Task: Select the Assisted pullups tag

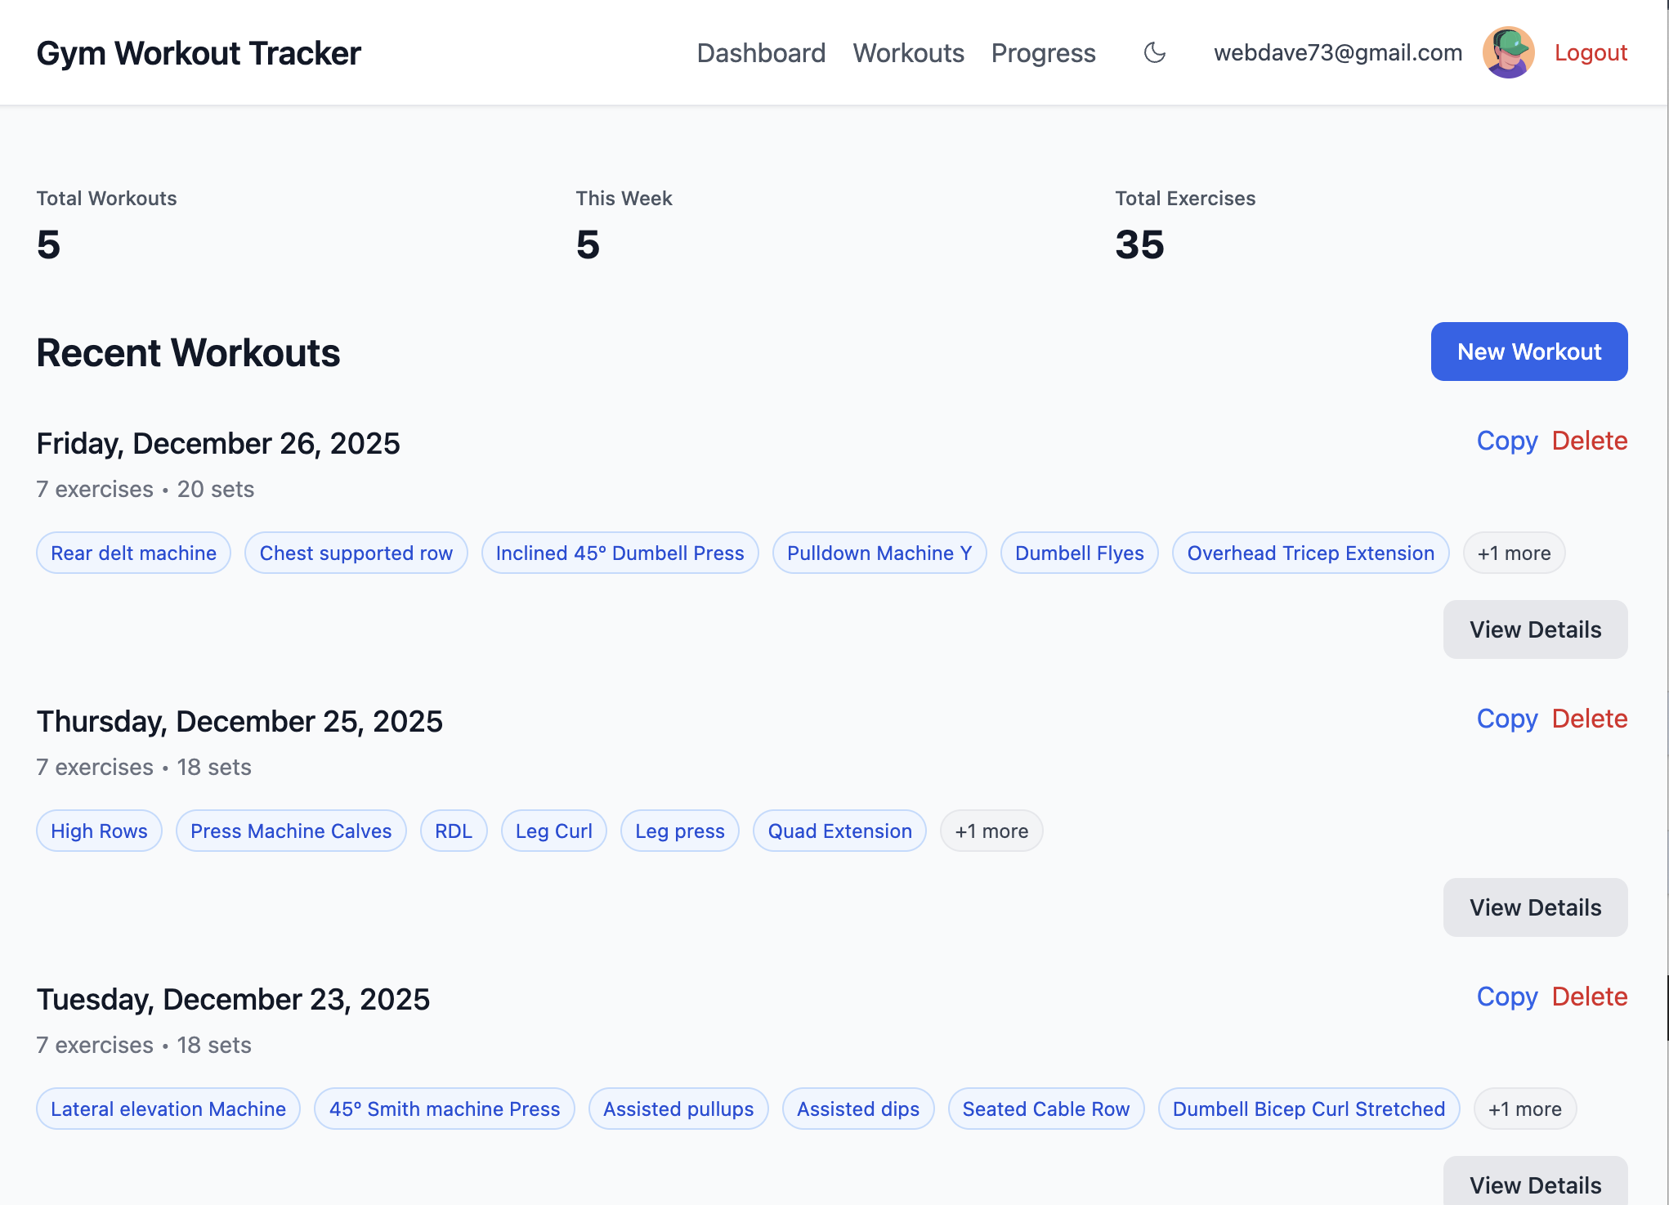Action: [678, 1109]
